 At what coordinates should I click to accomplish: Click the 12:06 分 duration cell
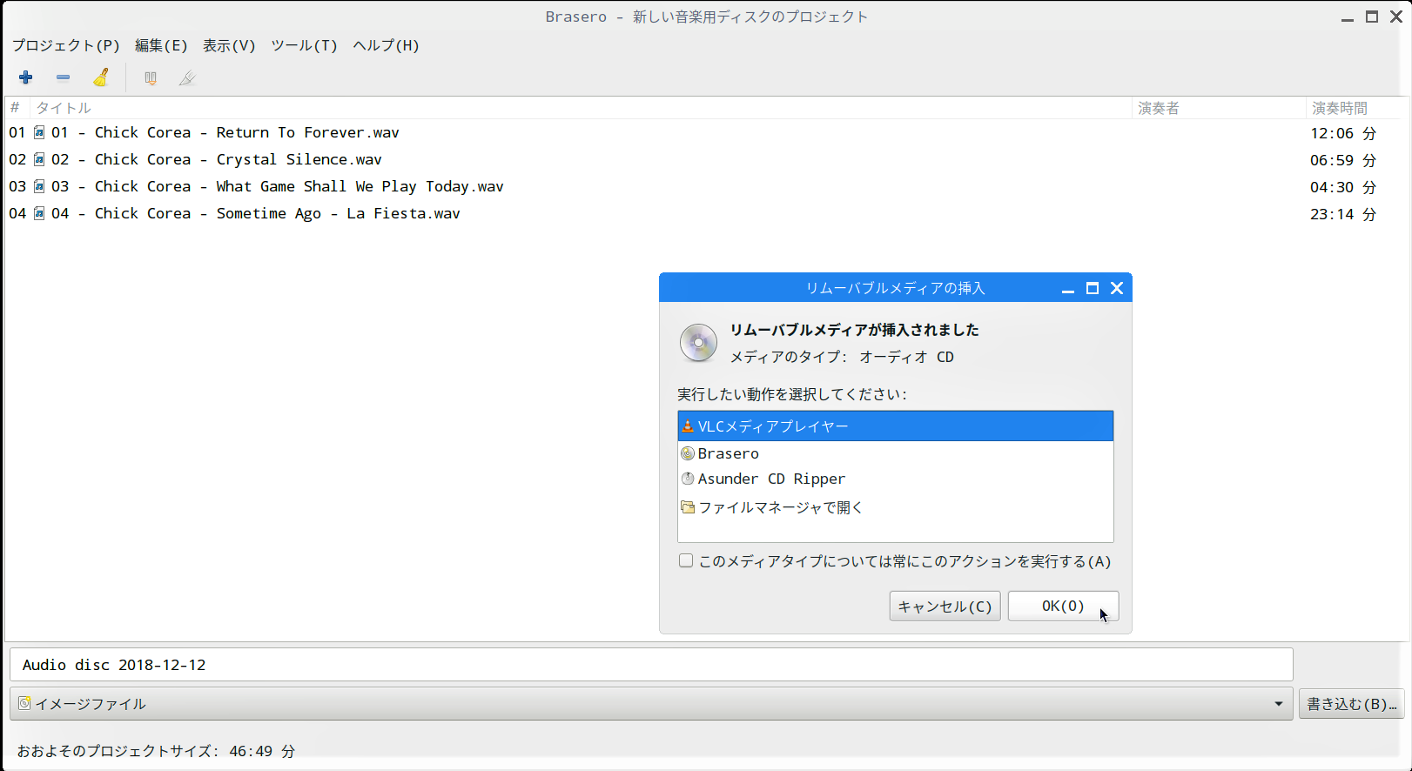tap(1343, 133)
